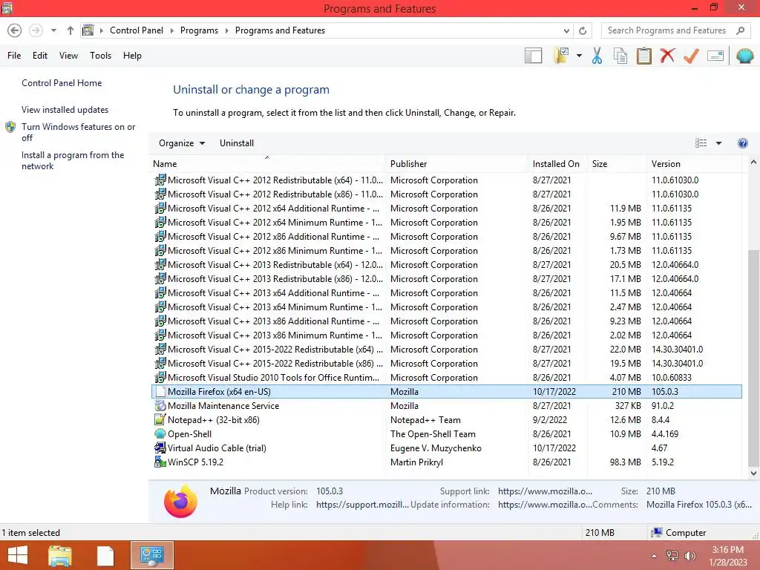Image resolution: width=760 pixels, height=570 pixels.
Task: Open Control Panel Home link
Action: [62, 83]
